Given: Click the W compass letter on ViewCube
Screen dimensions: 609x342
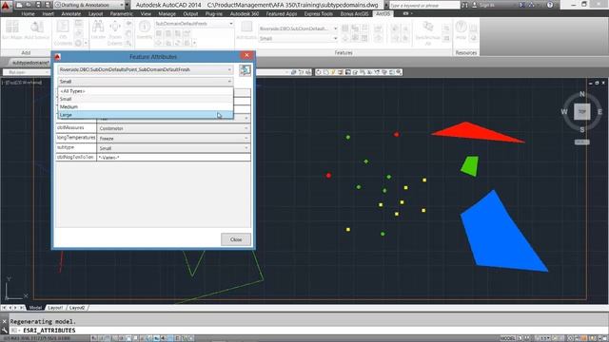Looking at the screenshot, I should [564, 112].
